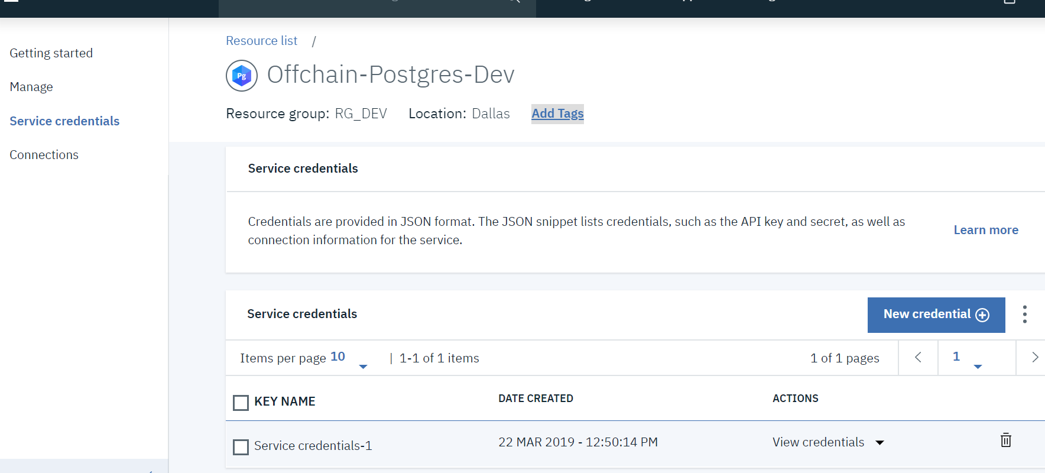
Task: Open the vertical three-dot overflow menu
Action: (1025, 315)
